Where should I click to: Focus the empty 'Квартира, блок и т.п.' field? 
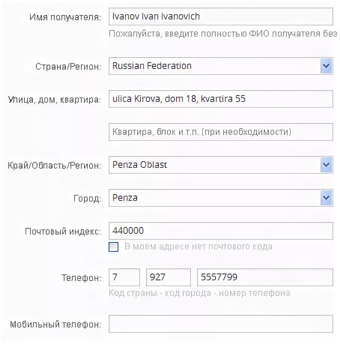(x=221, y=132)
